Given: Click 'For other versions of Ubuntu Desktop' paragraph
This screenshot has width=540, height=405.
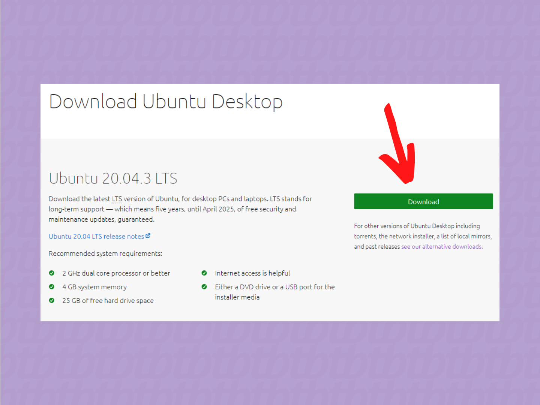Looking at the screenshot, I should click(x=423, y=236).
